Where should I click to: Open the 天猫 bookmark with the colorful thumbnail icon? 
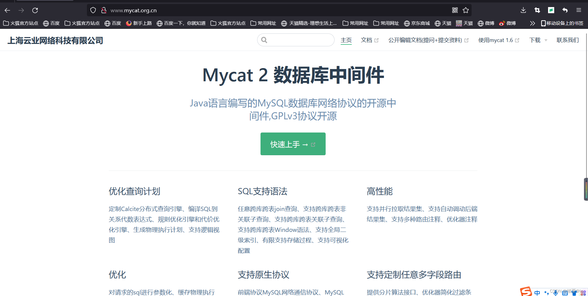tap(464, 23)
